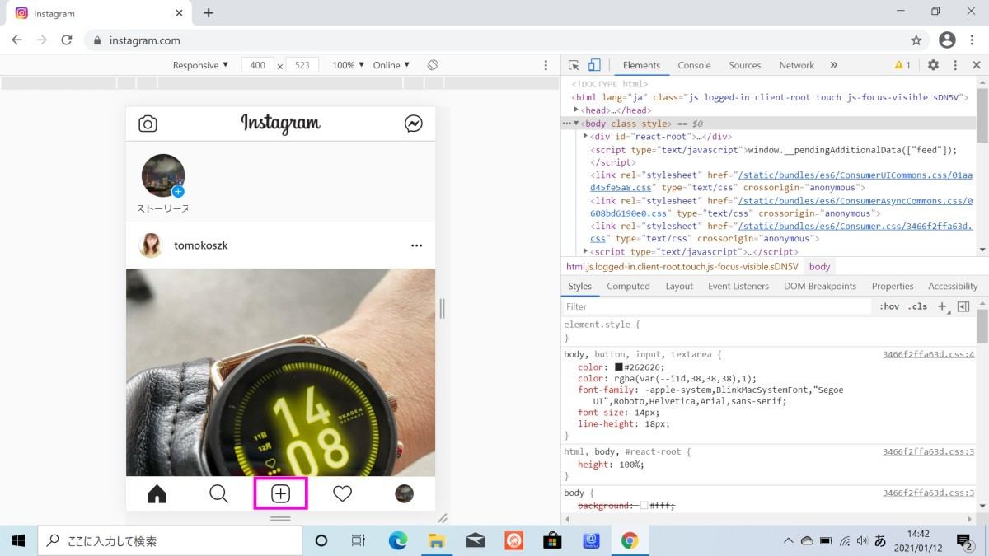The height and width of the screenshot is (556, 989).
Task: Click the Instagram logo
Action: tap(280, 124)
